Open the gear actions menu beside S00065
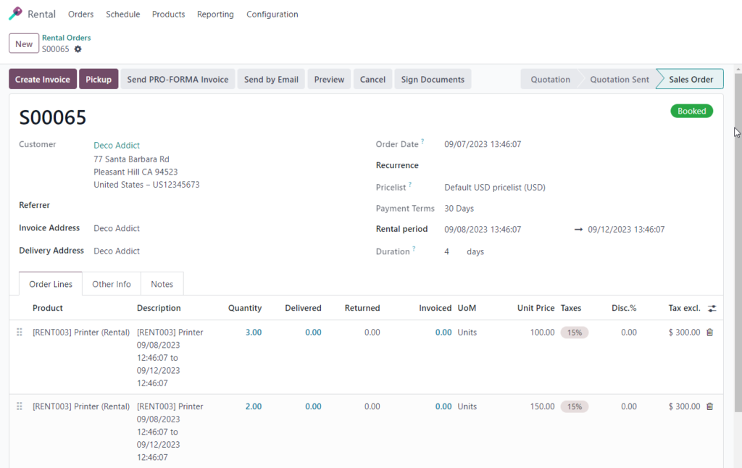This screenshot has width=742, height=468. click(x=78, y=49)
